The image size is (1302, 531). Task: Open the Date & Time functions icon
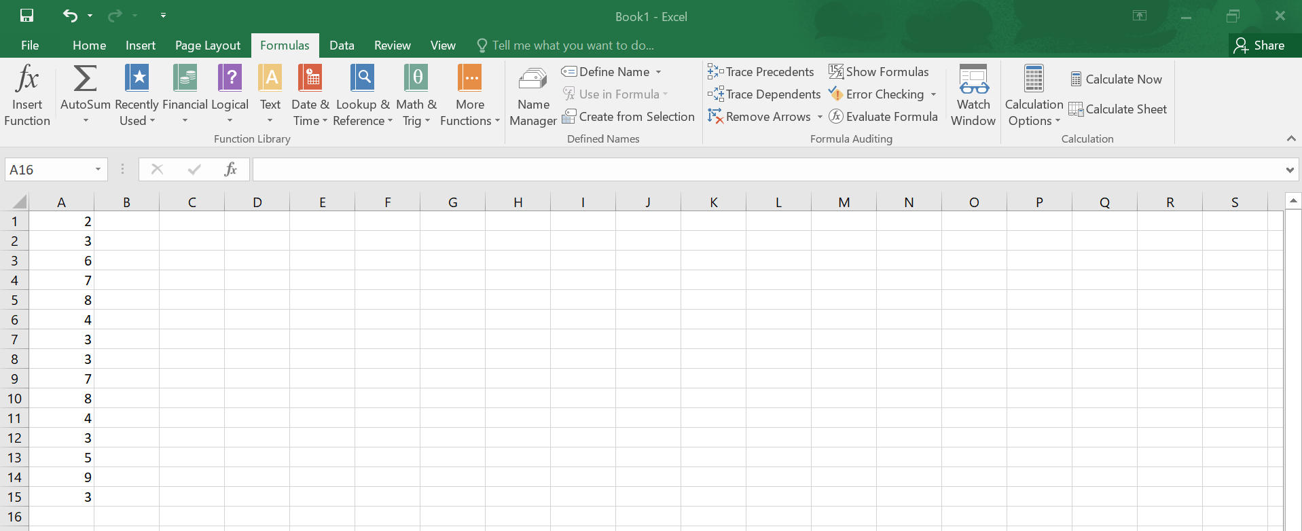point(310,78)
